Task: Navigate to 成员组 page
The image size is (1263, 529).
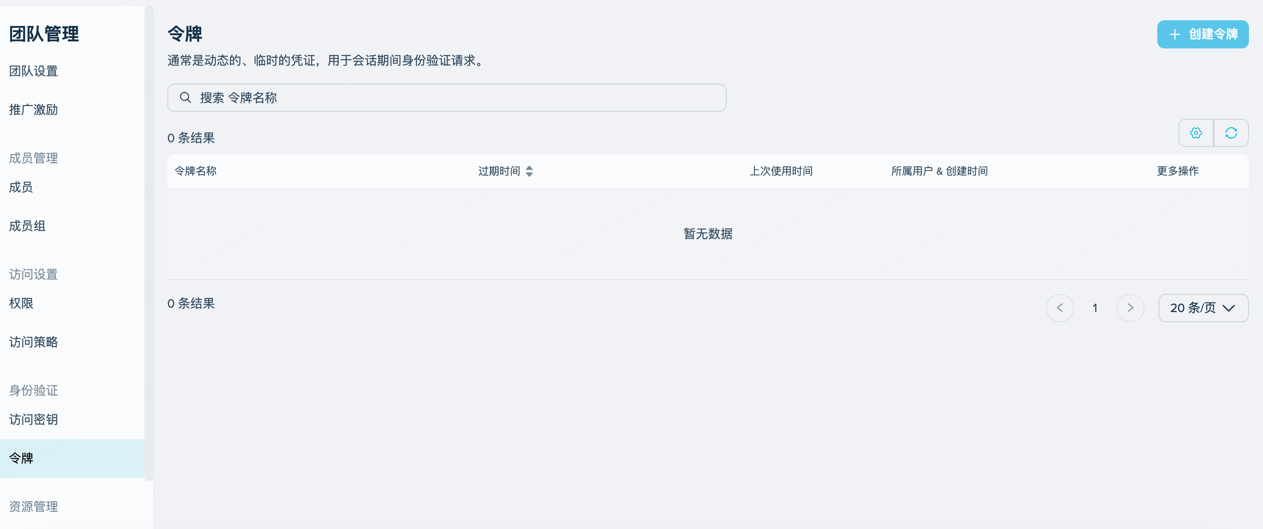Action: coord(27,226)
